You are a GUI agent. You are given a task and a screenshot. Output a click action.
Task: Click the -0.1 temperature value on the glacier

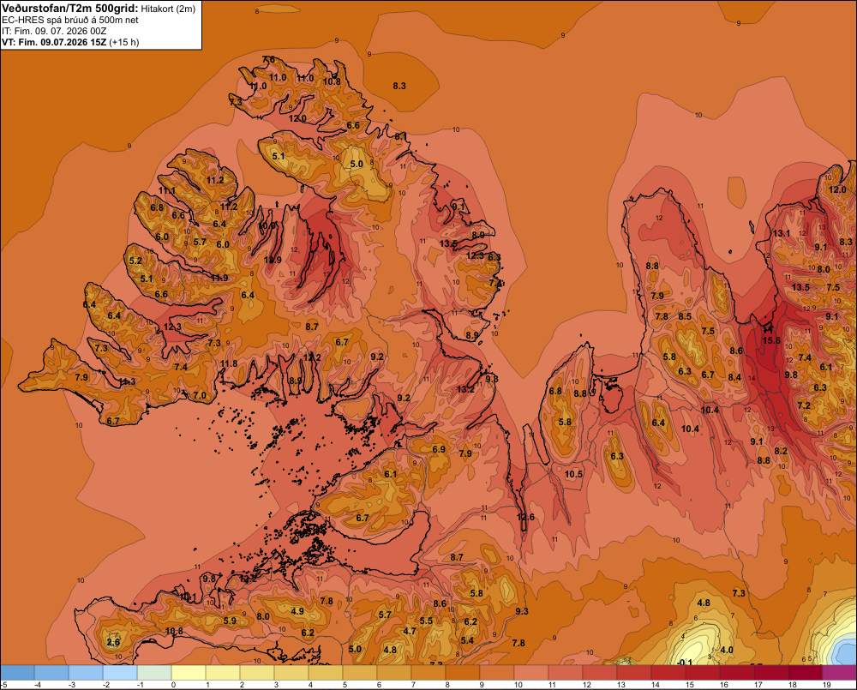pos(684,663)
